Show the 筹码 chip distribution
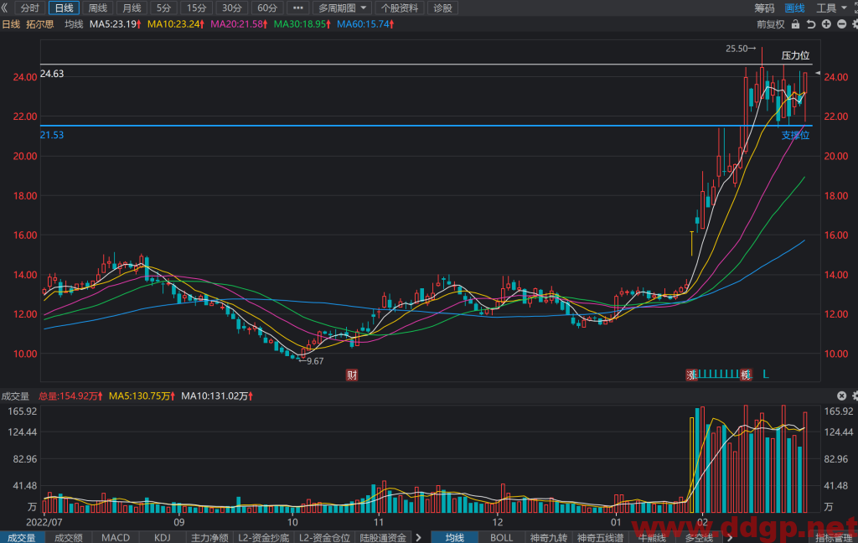Screen dimensions: 858x543 [764, 8]
